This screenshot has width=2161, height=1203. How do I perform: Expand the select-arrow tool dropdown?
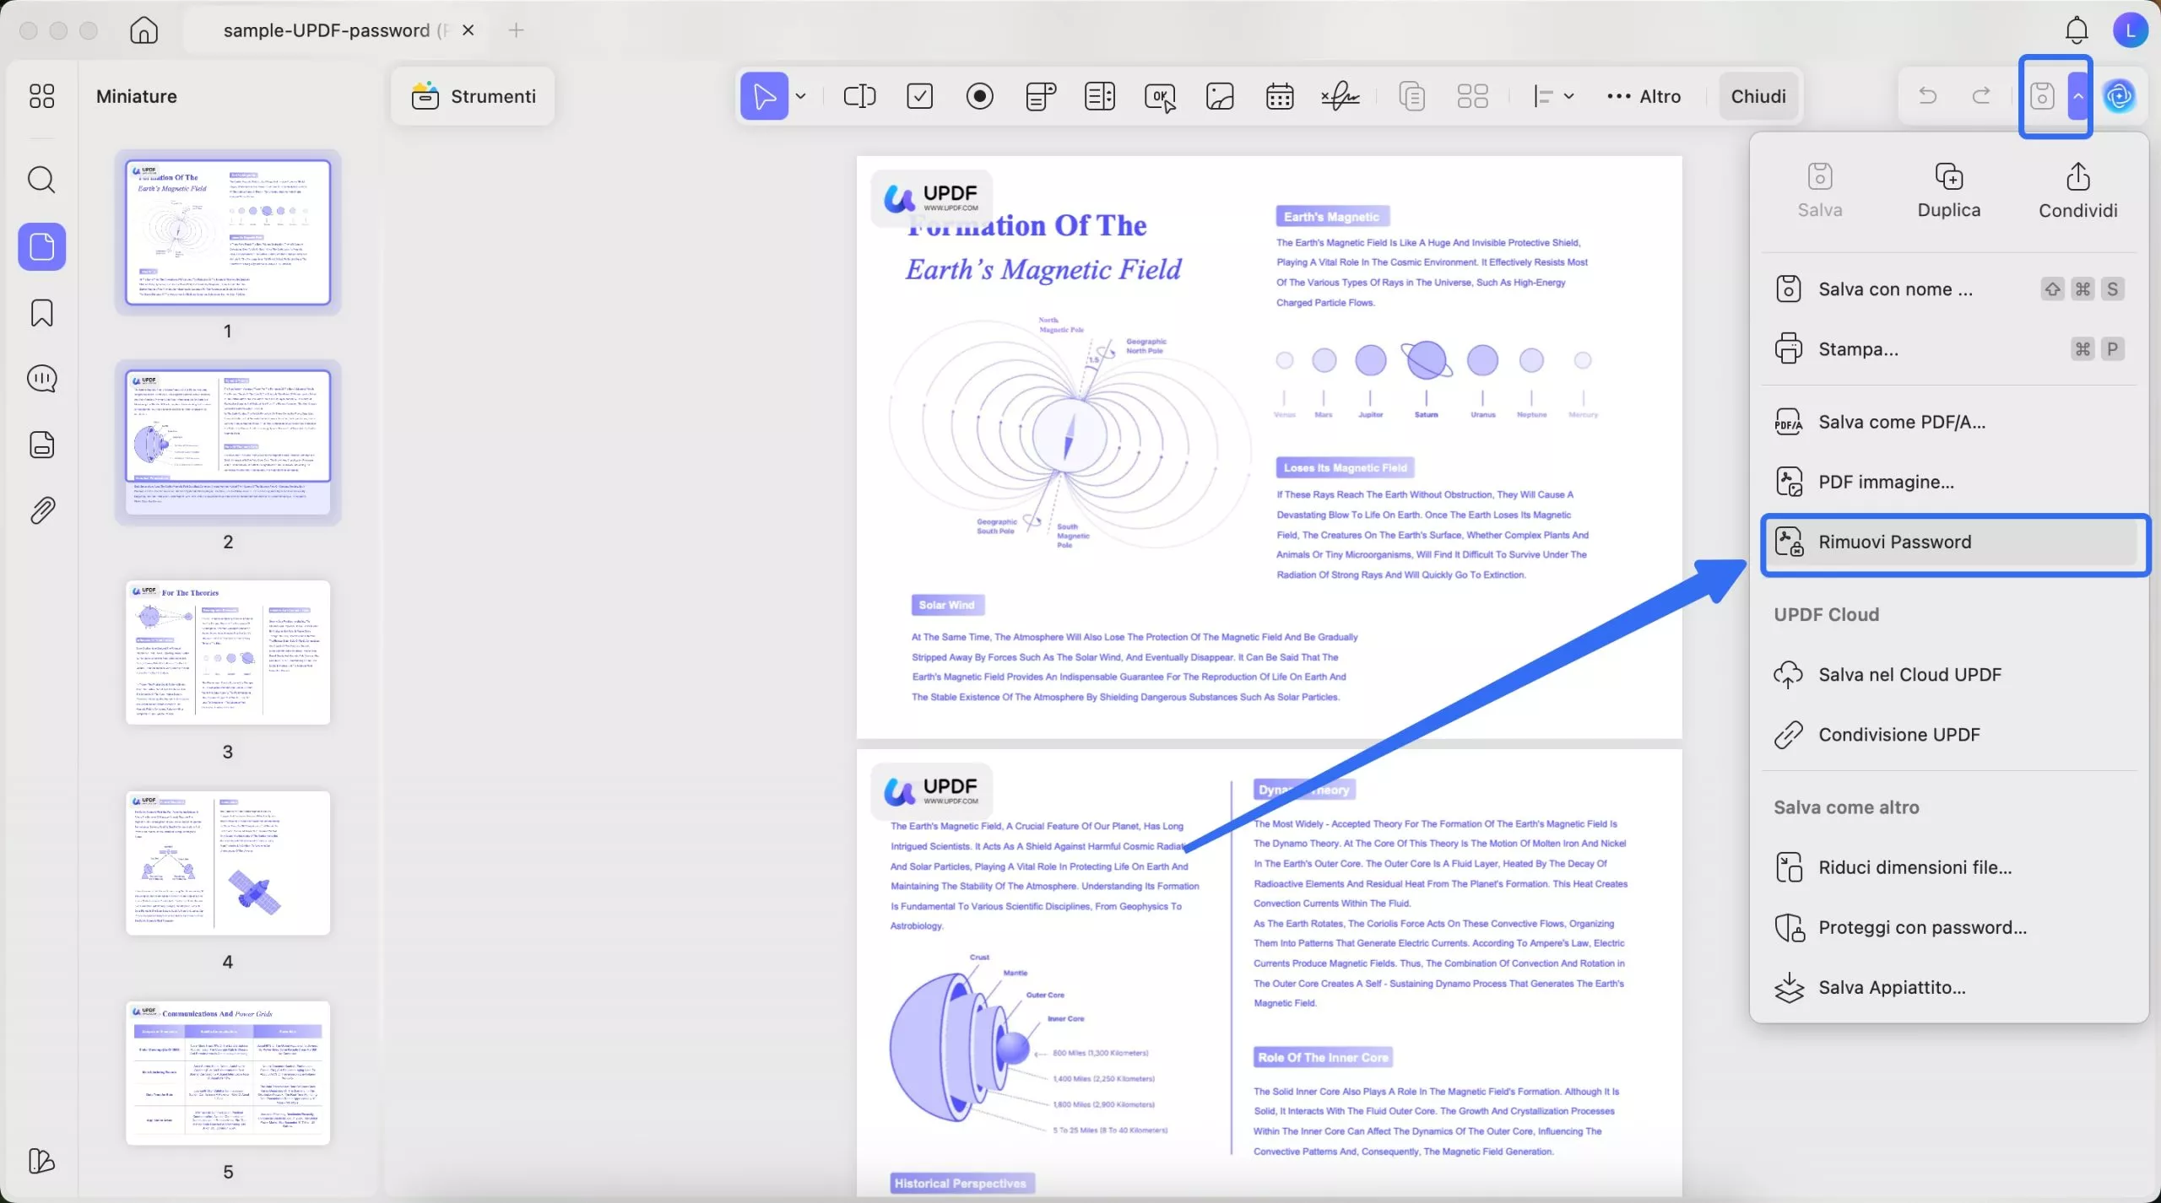pos(800,96)
